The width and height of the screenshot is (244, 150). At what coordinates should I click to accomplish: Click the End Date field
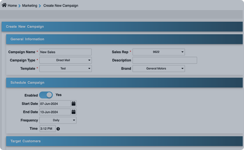[55, 112]
